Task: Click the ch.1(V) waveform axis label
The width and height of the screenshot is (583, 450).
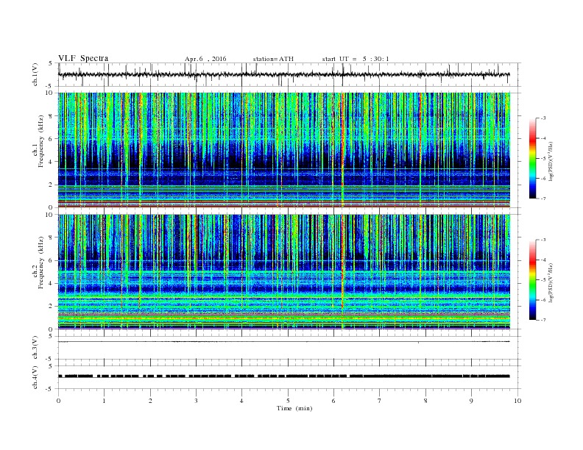Action: (x=35, y=74)
